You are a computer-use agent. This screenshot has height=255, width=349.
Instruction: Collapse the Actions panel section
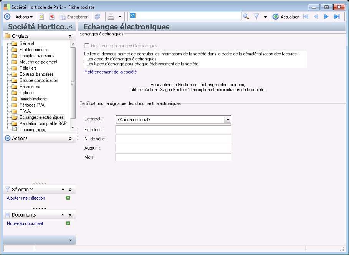point(70,138)
